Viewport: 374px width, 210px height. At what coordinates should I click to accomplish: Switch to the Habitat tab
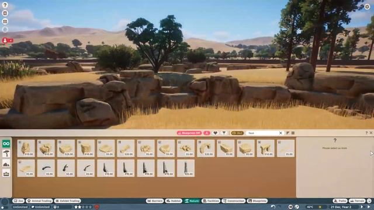(174, 201)
